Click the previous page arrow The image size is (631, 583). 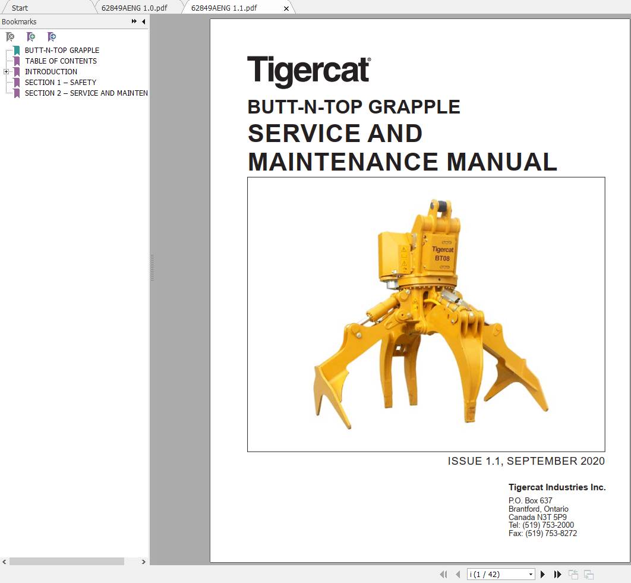tap(458, 574)
